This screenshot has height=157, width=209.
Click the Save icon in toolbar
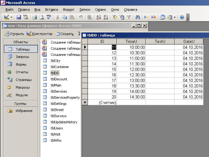coord(19,17)
